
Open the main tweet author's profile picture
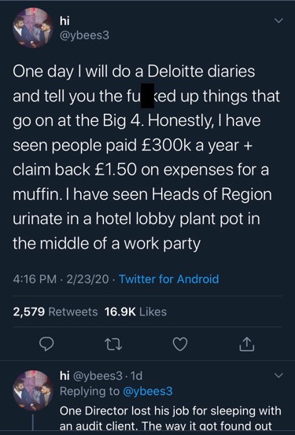tap(33, 28)
